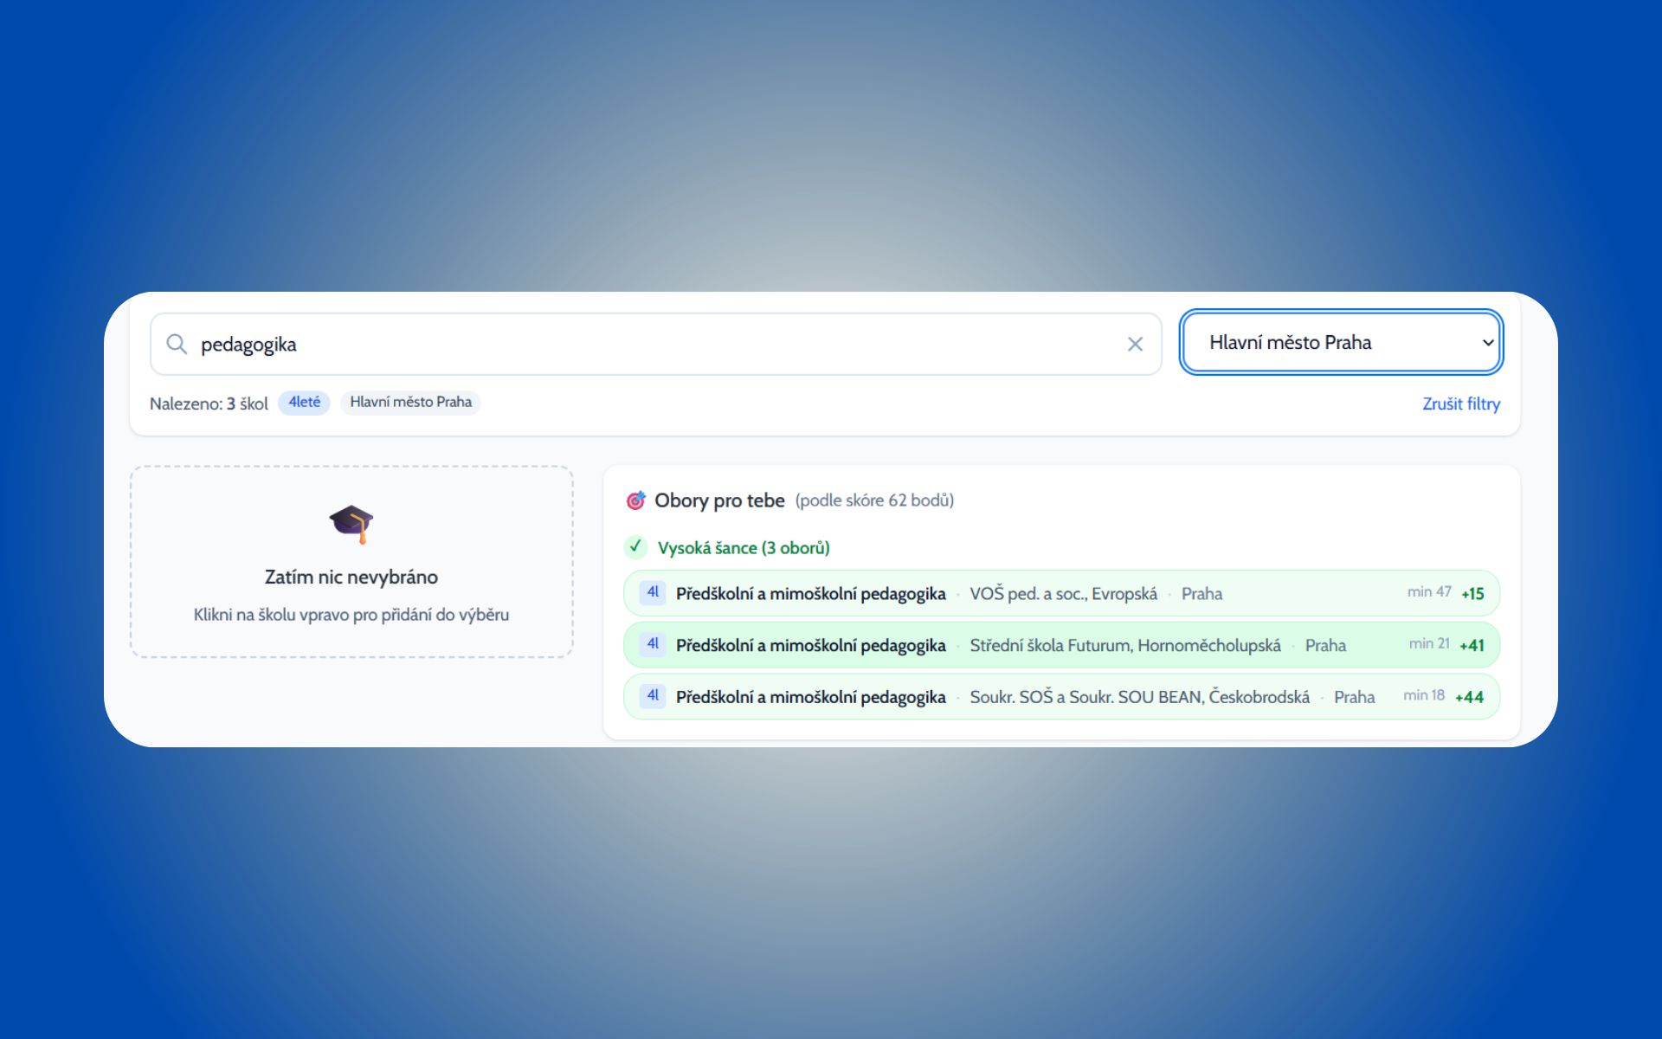
Task: Select VOŠ ped. a soc., Evropská school
Action: coord(1063,594)
